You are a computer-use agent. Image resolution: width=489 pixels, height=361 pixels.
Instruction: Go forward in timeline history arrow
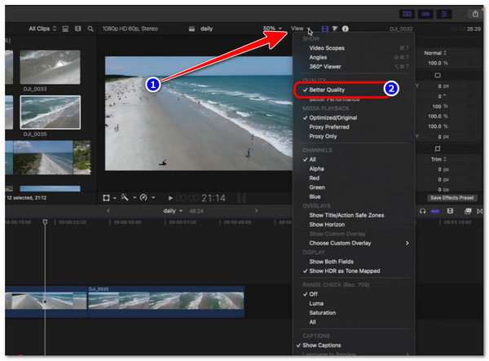pos(257,211)
